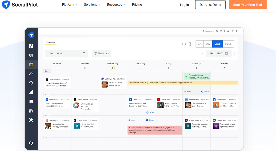Click the yellow Johnny's Pizzeria offer note
The height and width of the screenshot is (151, 276).
click(x=183, y=83)
